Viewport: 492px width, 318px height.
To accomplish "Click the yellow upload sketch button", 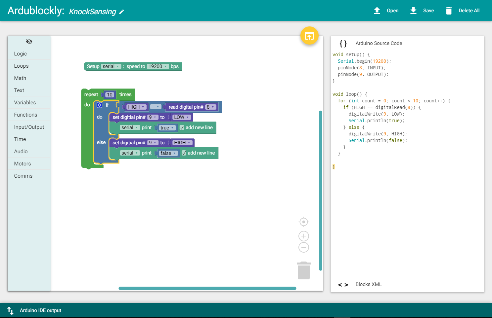I will [309, 36].
